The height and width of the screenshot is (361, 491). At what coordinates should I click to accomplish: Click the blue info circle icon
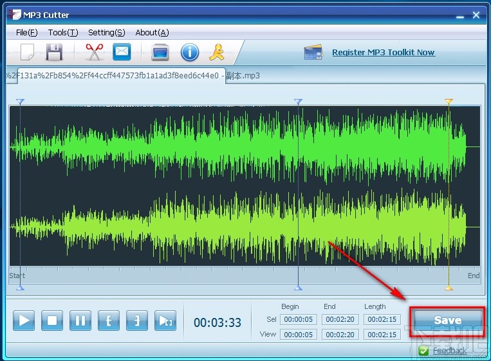point(190,52)
